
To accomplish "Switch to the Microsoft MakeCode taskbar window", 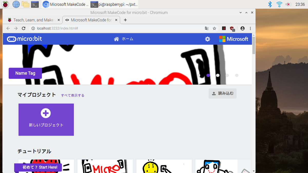I will 65,4.
